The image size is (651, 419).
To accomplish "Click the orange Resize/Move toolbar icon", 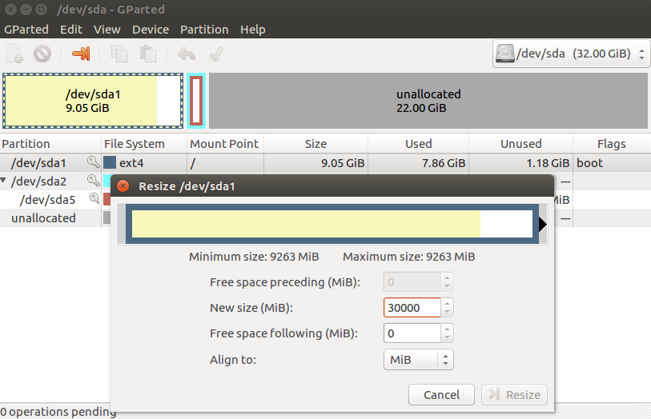I will coord(81,54).
